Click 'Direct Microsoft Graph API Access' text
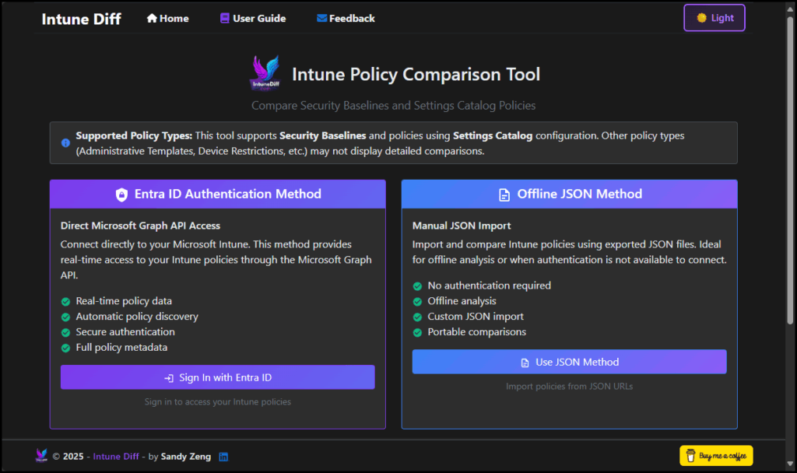 (140, 226)
